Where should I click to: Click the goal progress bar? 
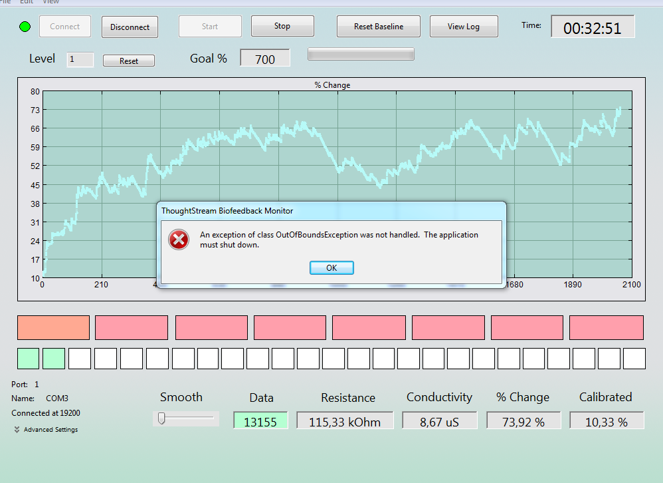point(361,54)
